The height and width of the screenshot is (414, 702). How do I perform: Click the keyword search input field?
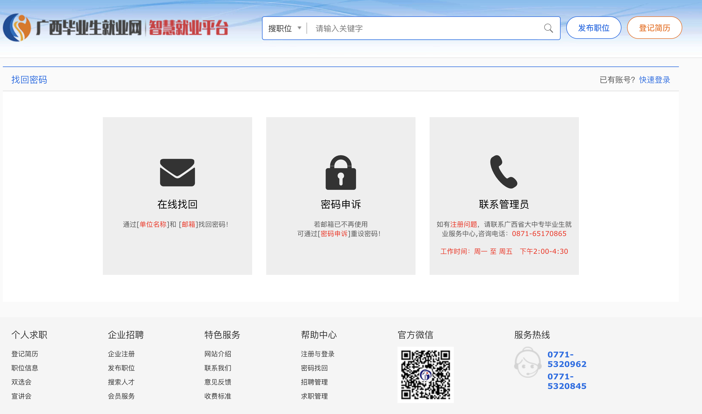coord(423,28)
